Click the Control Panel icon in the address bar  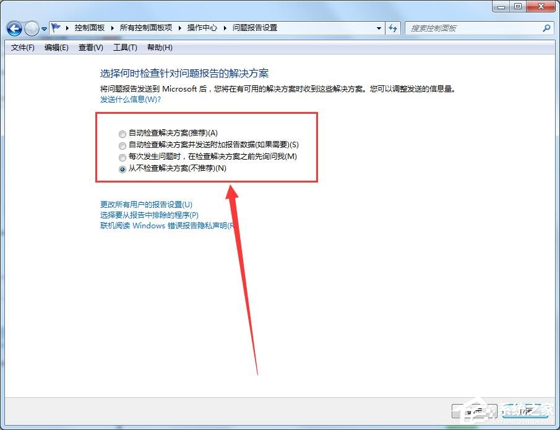54,27
